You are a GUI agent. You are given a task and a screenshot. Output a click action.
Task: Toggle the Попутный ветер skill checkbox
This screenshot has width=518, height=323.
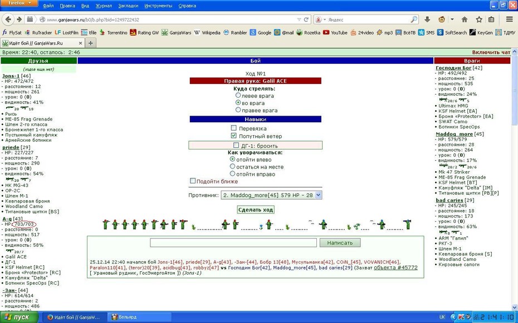click(233, 136)
